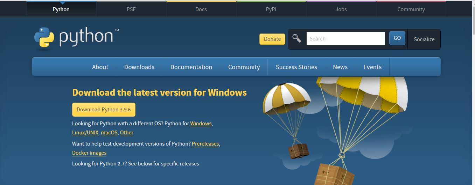Viewport: 475px width, 185px height.
Task: Follow the Other OS link
Action: click(x=127, y=133)
